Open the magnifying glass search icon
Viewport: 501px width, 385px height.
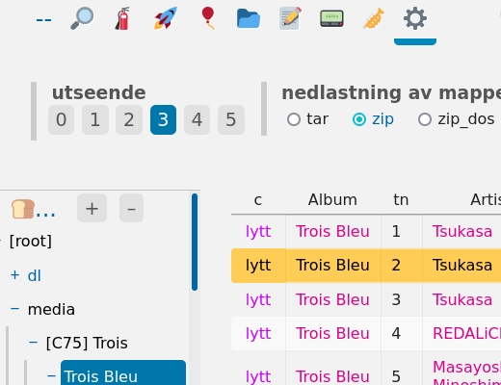(x=82, y=18)
